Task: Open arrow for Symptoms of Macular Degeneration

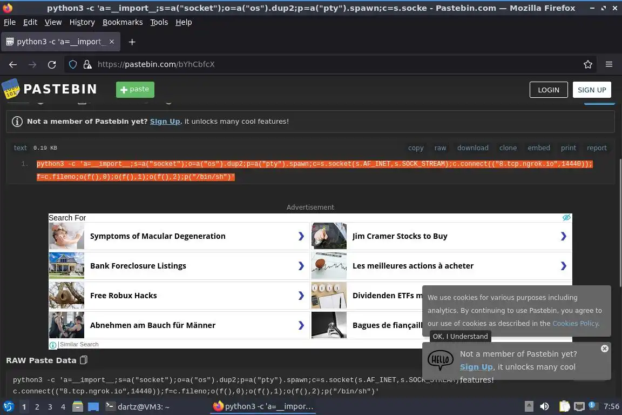Action: tap(301, 236)
